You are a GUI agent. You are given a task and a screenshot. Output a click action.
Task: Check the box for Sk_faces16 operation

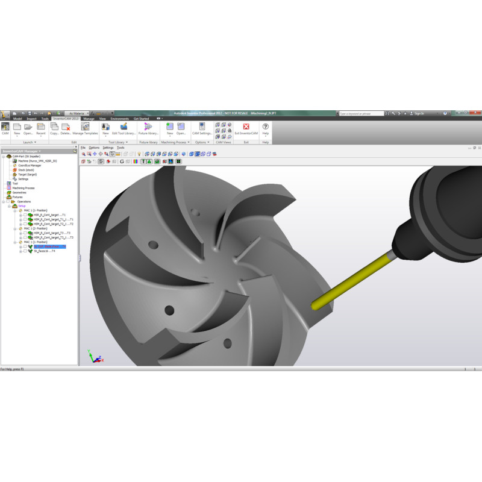coord(25,251)
